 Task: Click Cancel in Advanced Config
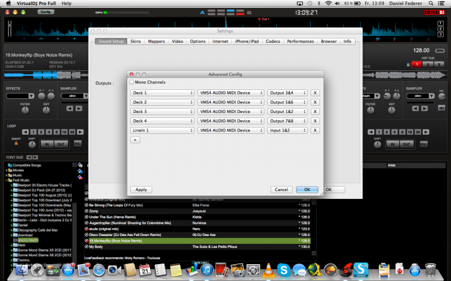click(281, 190)
